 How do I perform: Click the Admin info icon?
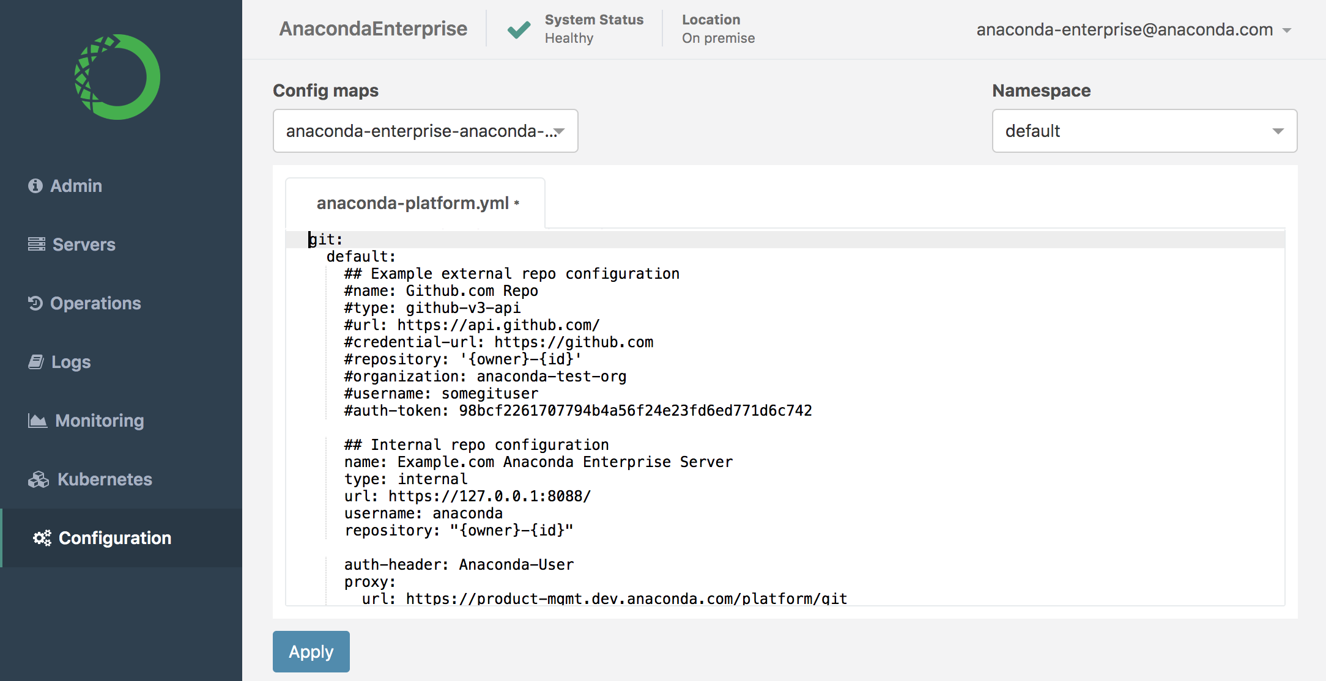coord(35,186)
